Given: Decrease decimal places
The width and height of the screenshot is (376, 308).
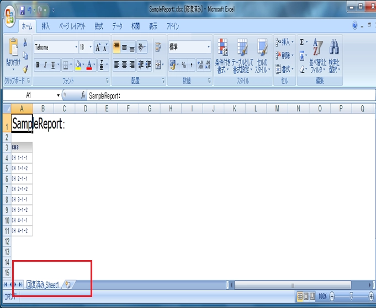Looking at the screenshot, I should (x=208, y=65).
